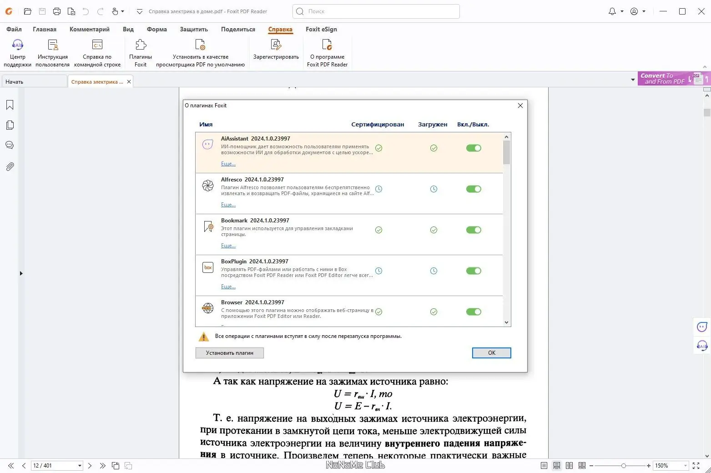Open the Bookmarks panel in left sidebar

[10, 105]
